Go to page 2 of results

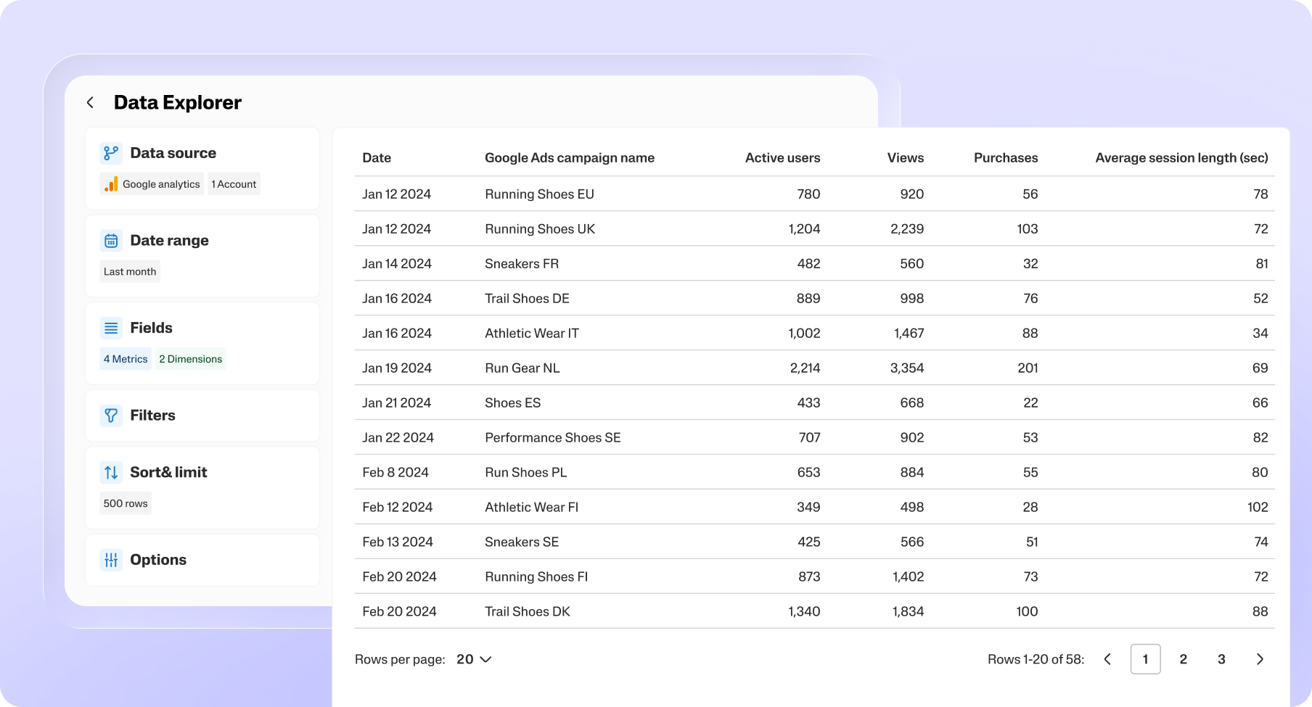pyautogui.click(x=1183, y=659)
